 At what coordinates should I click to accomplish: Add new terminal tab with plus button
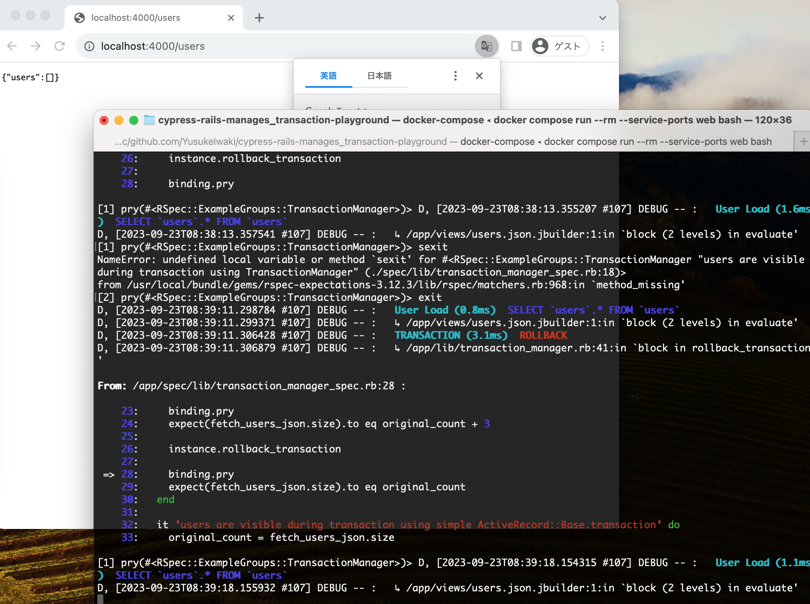pos(803,142)
